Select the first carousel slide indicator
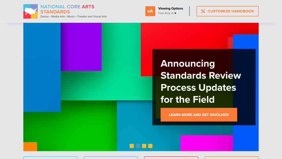282x159 pixels. [132, 146]
